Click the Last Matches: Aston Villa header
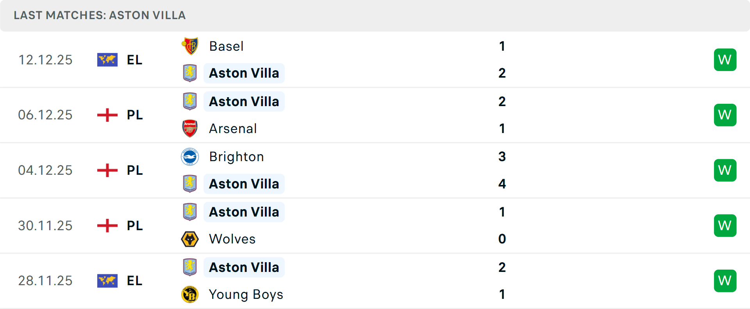The width and height of the screenshot is (750, 309). tap(100, 15)
